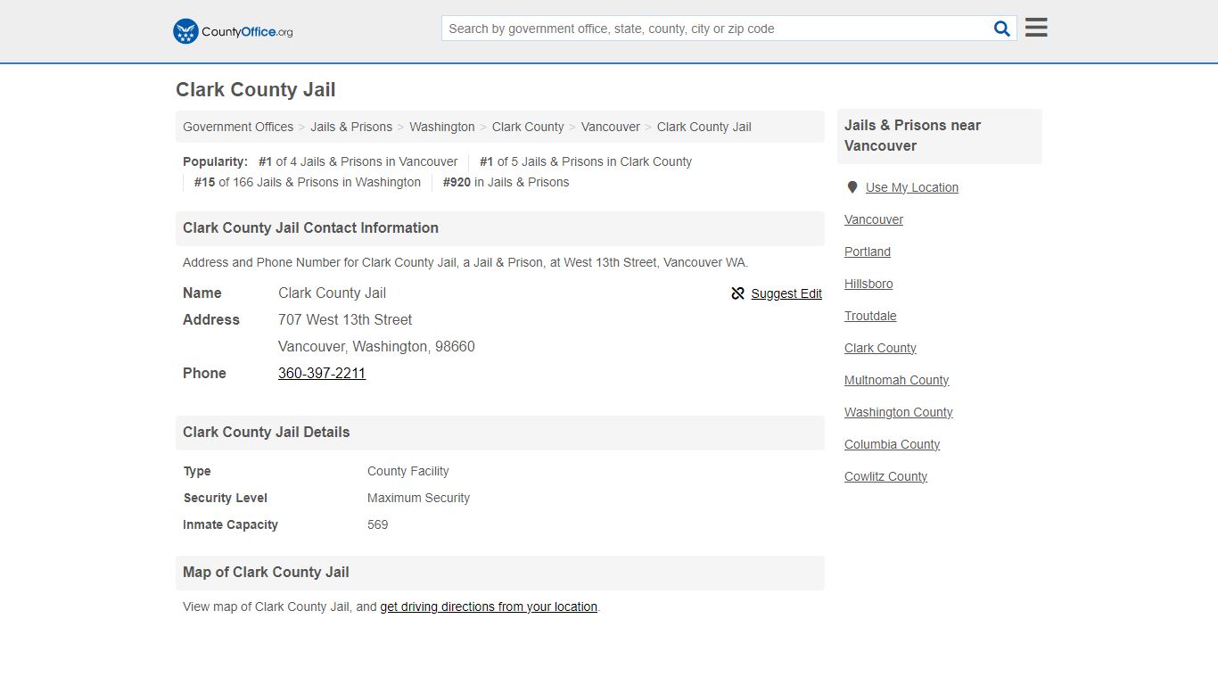Click Clark County Jail breadcrumb

[704, 127]
